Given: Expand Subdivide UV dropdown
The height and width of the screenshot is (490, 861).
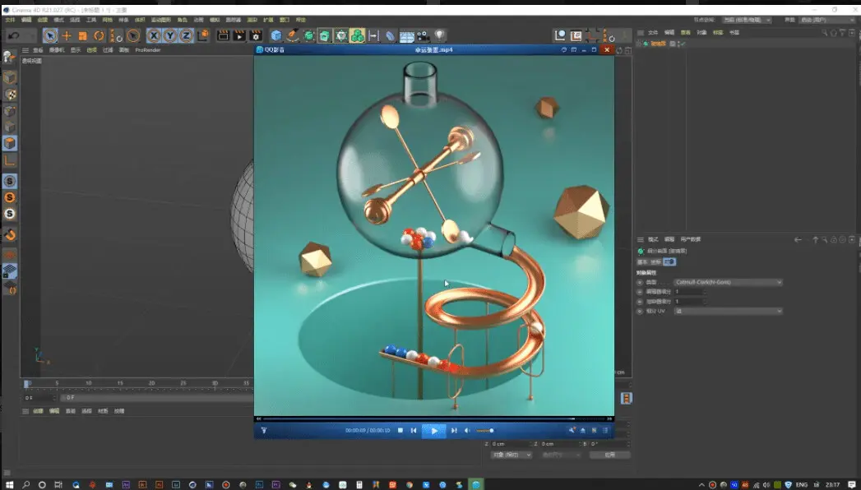Looking at the screenshot, I should (x=728, y=311).
